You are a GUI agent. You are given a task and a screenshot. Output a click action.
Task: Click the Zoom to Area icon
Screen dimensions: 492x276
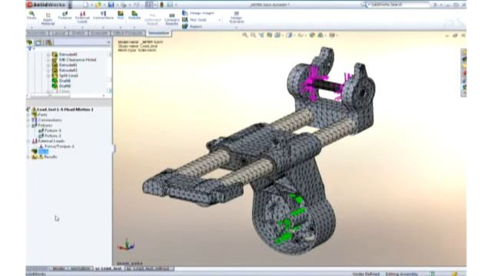(253, 35)
